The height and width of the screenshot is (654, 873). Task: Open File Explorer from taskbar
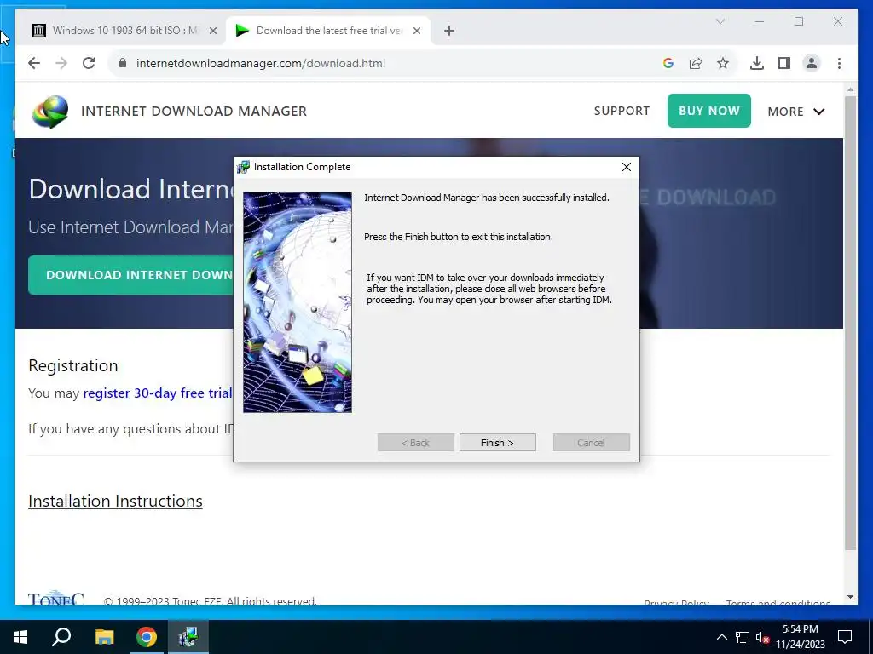104,637
